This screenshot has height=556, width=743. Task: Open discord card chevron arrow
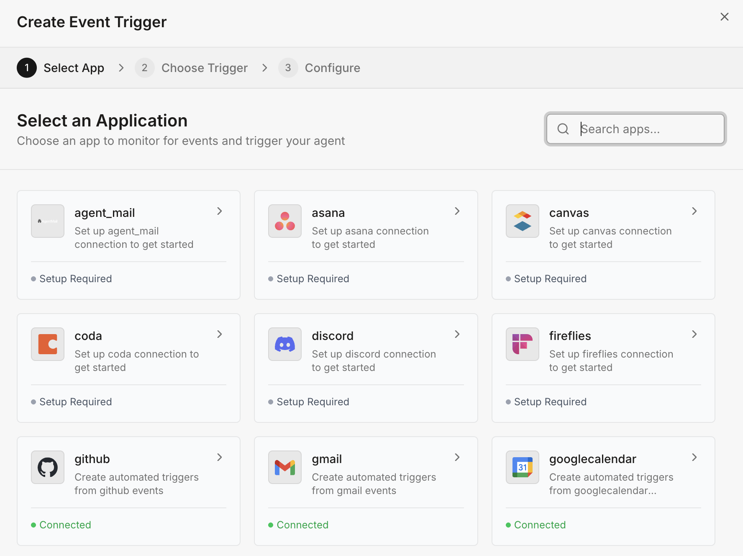coord(457,334)
